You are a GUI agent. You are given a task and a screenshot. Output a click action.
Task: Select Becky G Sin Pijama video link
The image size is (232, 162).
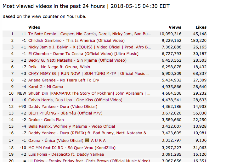[77, 60]
